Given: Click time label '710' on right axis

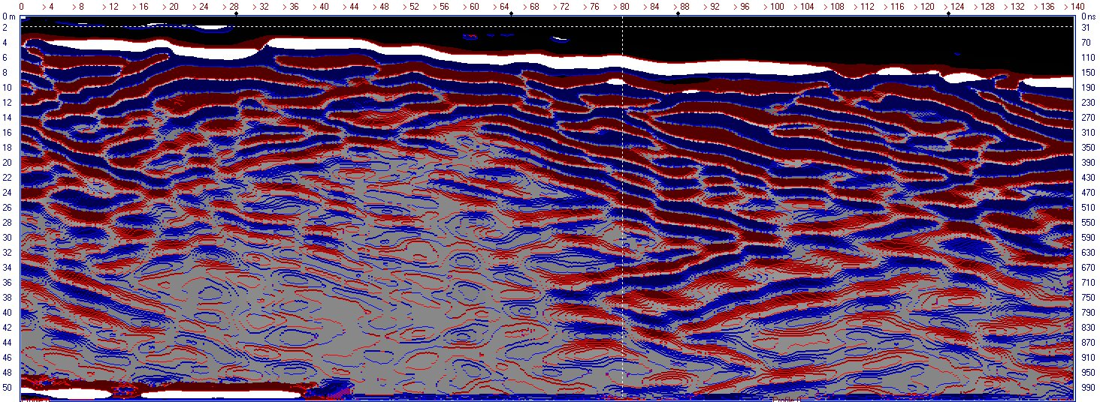Looking at the screenshot, I should point(1087,282).
